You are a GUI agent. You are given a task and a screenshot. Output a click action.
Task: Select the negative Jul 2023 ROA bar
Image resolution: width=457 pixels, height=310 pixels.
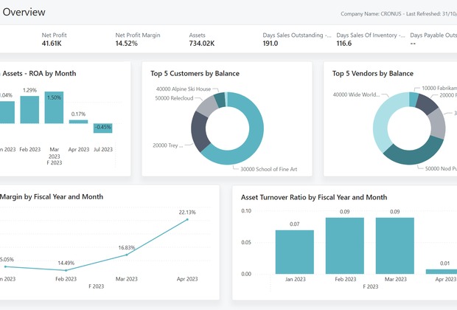103,128
